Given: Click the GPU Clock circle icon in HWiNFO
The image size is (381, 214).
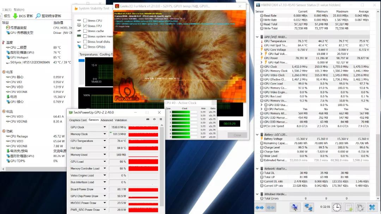Looking at the screenshot, I should 262,67.
